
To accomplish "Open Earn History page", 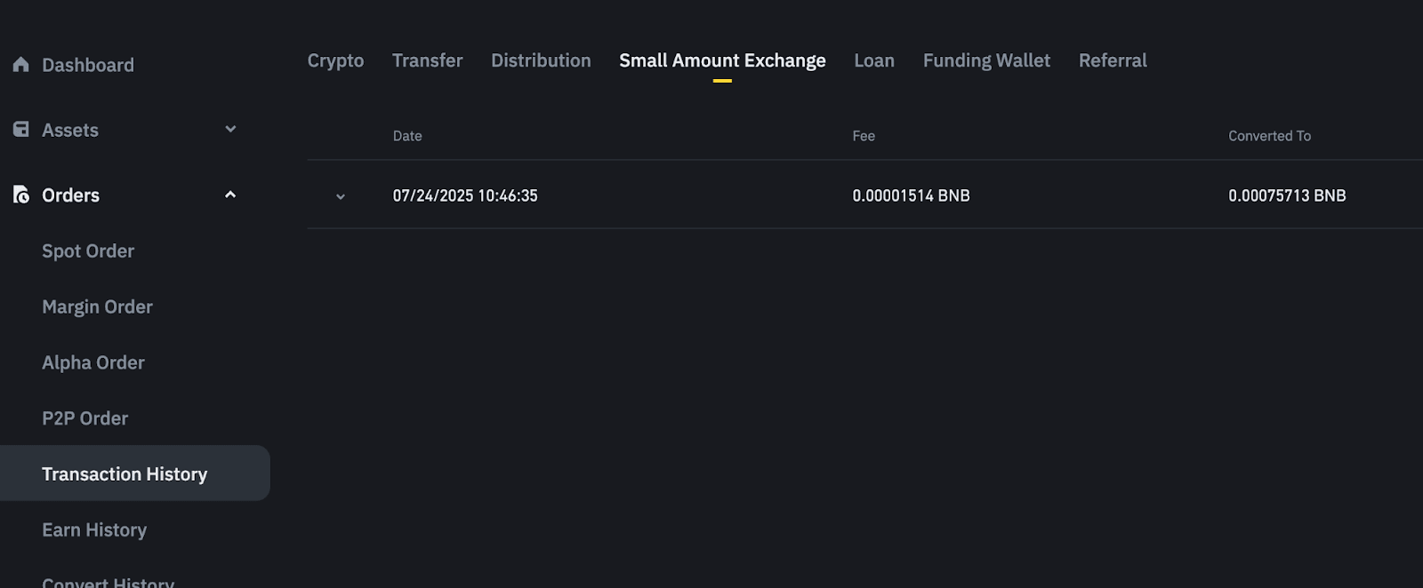I will (94, 530).
